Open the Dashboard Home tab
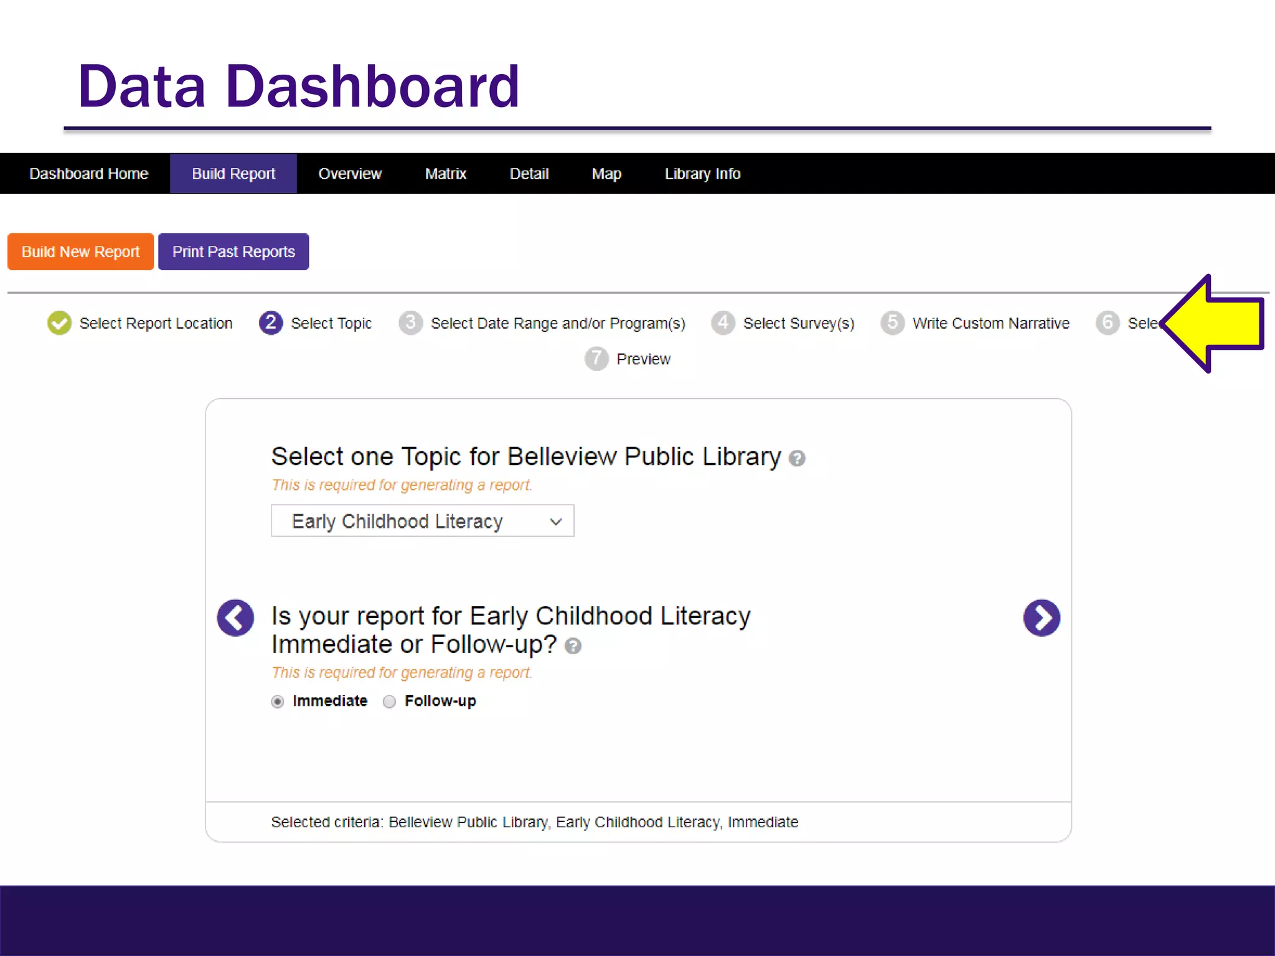The height and width of the screenshot is (956, 1275). [88, 174]
